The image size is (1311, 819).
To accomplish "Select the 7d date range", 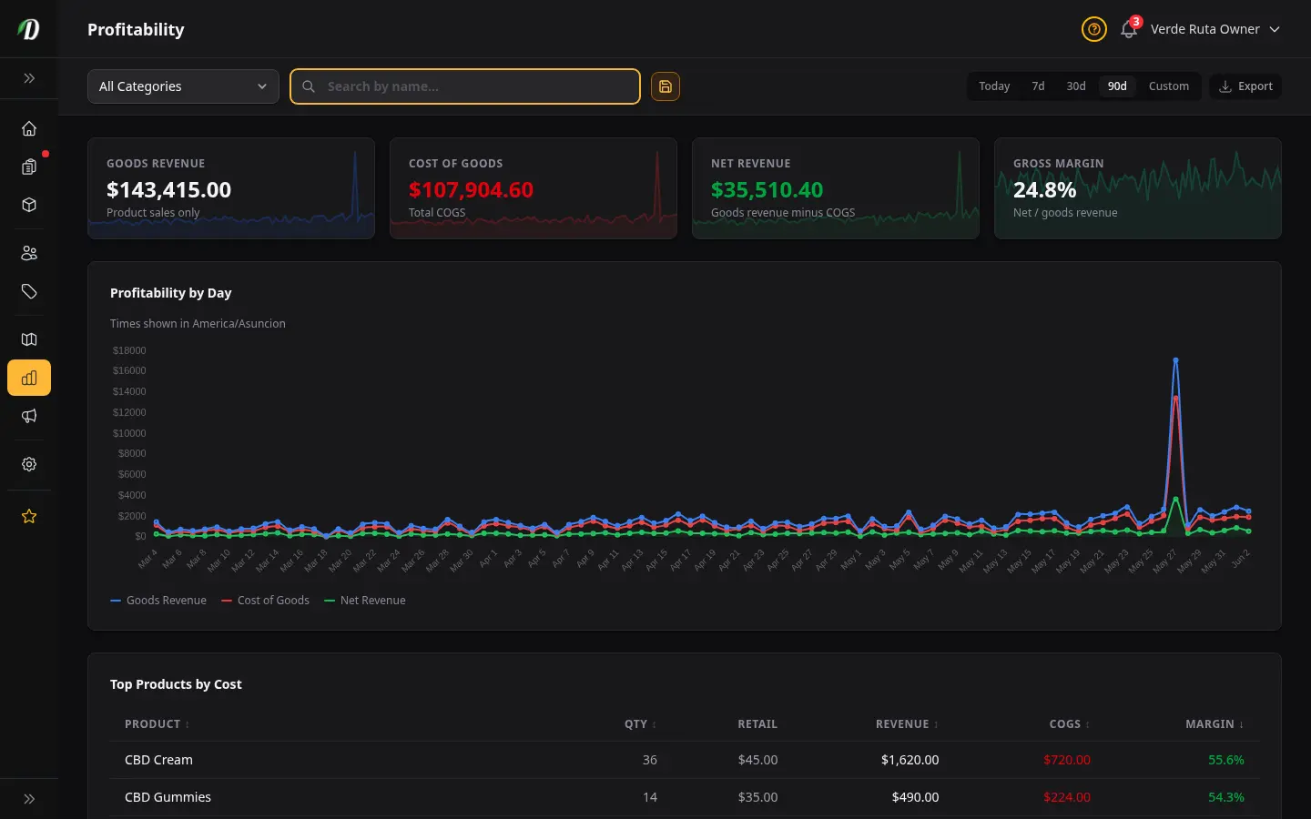I will coord(1038,86).
